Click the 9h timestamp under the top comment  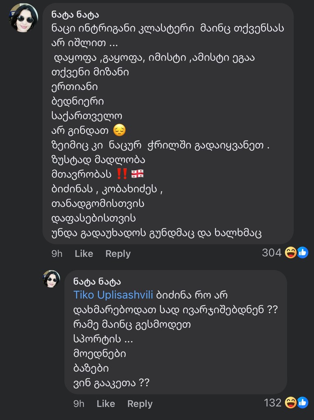pyautogui.click(x=57, y=253)
